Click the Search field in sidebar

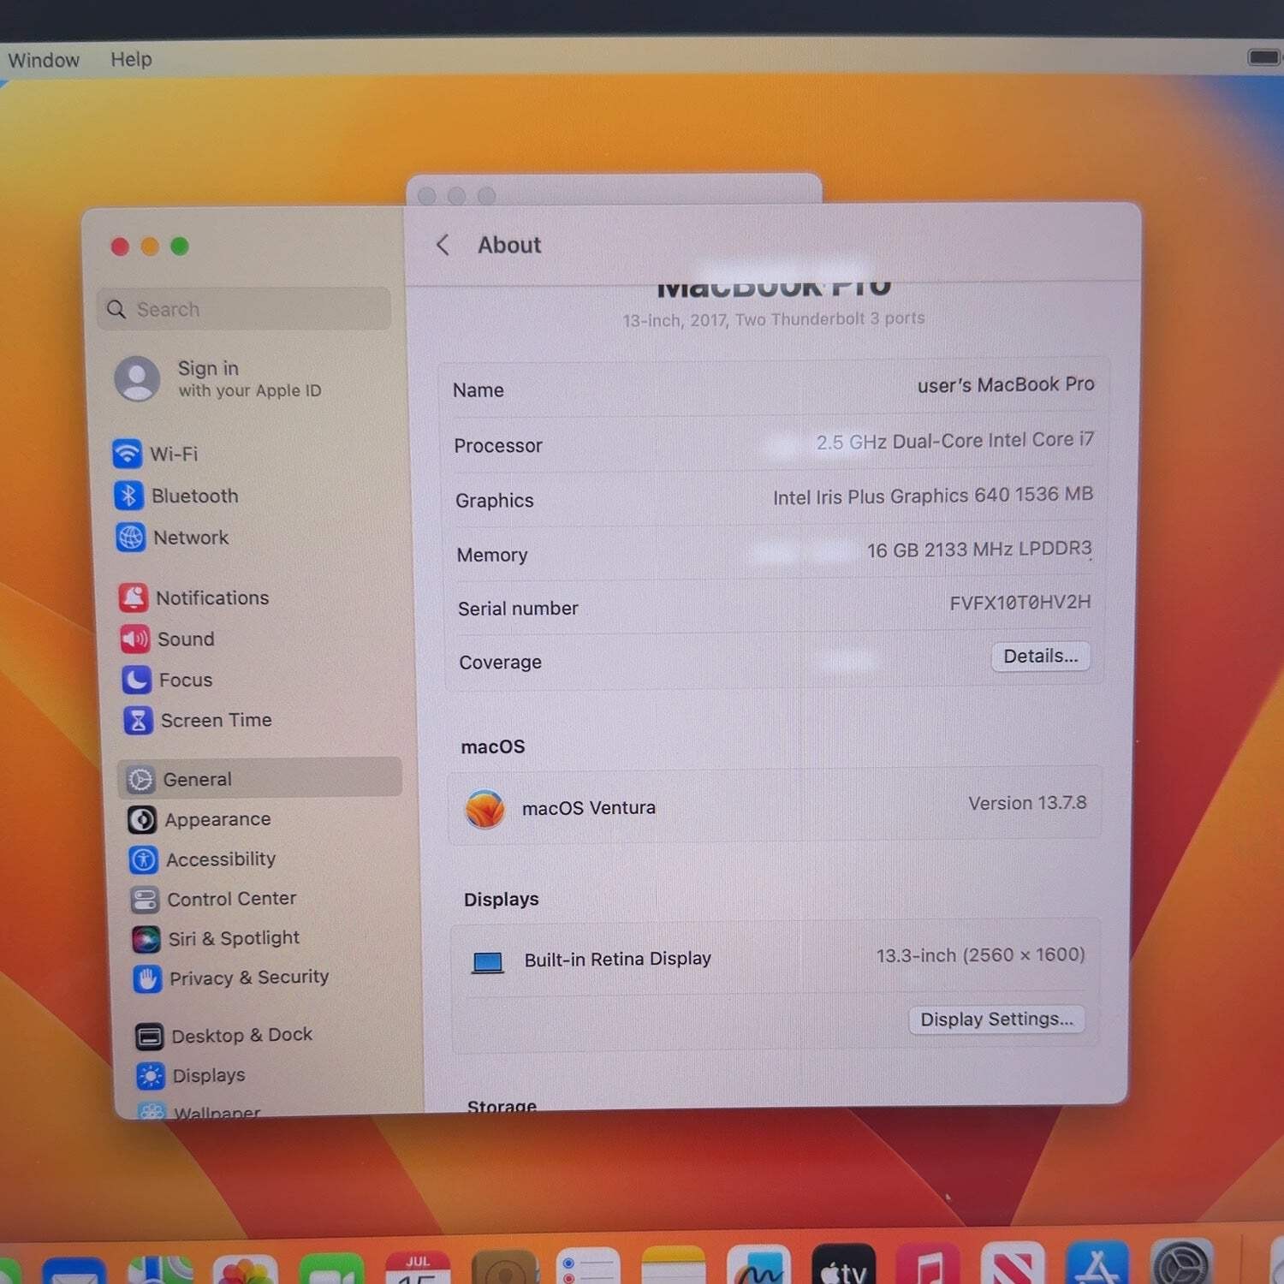[x=245, y=309]
